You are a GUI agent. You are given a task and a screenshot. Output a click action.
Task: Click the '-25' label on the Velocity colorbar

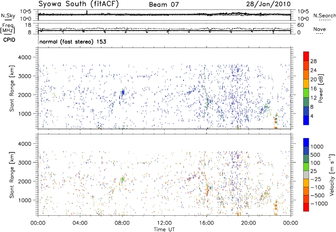point(316,179)
